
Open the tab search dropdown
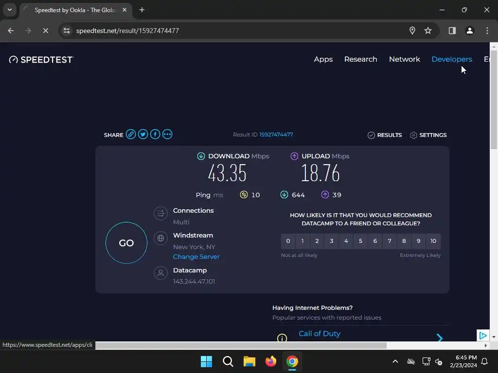click(x=10, y=10)
